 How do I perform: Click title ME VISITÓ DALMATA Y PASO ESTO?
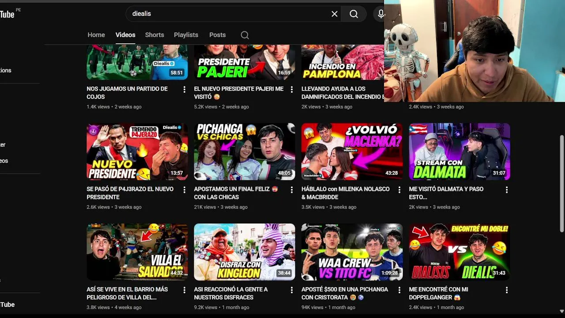pos(446,193)
